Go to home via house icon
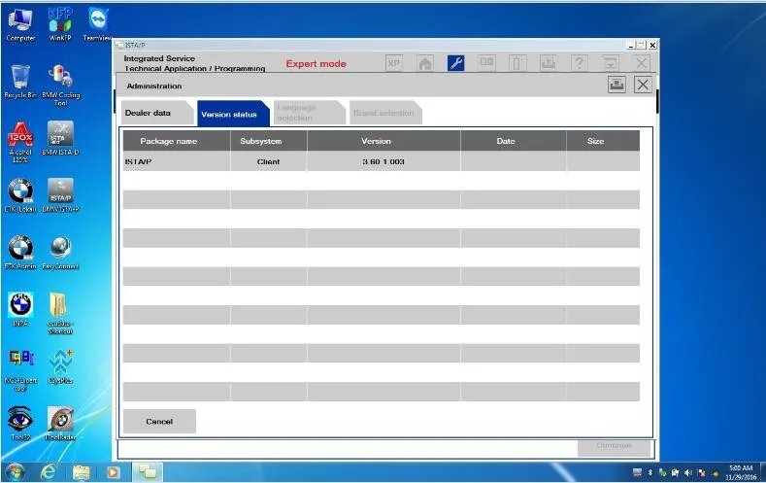The height and width of the screenshot is (483, 766). [425, 63]
